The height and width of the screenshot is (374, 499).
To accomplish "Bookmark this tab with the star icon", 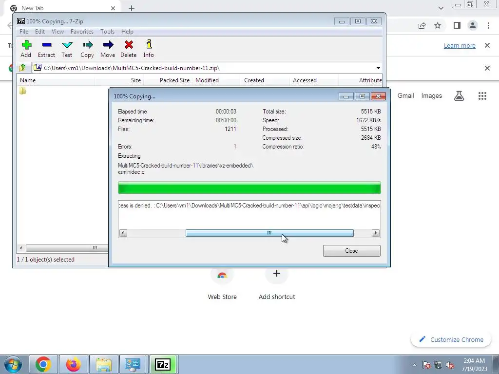I will [438, 25].
